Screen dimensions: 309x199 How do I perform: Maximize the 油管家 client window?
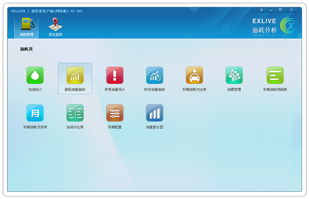pos(280,10)
